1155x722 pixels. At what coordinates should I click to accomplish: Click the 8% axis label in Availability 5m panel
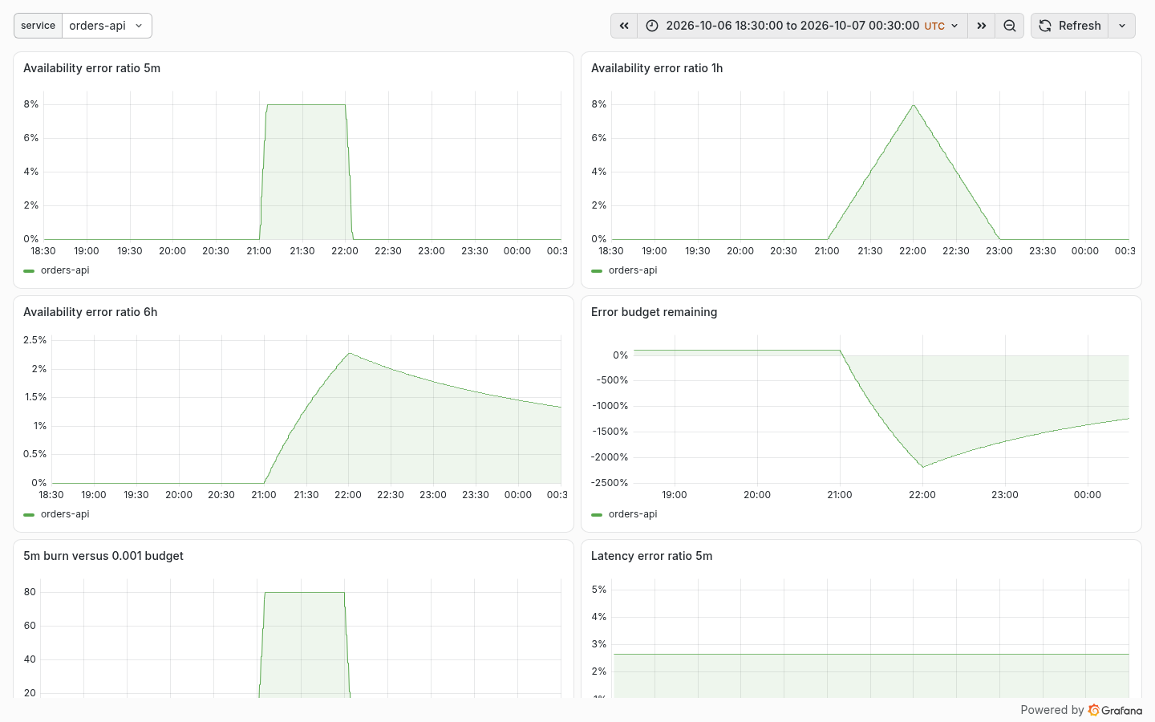31,104
